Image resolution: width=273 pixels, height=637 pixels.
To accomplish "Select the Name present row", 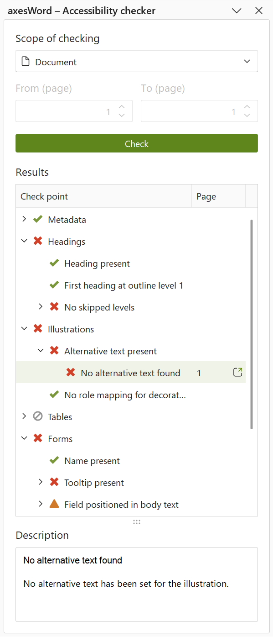I will (x=131, y=461).
